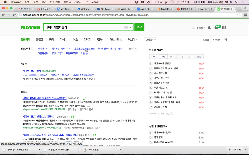Open new window icon for 2015.03.23 blog post
Screen dimensions: 249x155
coord(84,98)
